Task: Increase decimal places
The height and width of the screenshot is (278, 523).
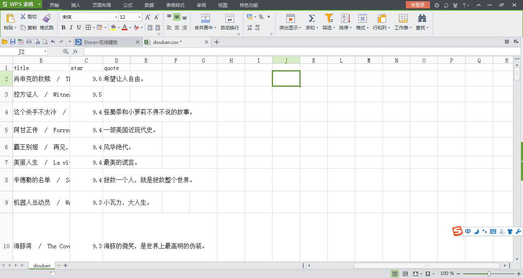Action: [x=250, y=27]
